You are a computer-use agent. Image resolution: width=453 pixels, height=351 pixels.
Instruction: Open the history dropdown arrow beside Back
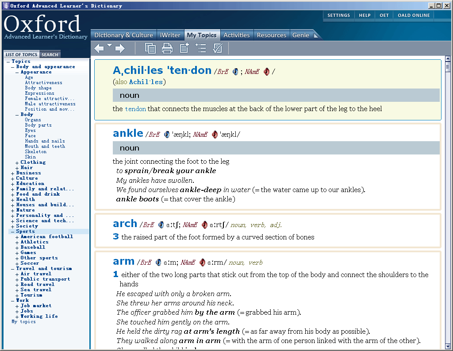pyautogui.click(x=110, y=45)
